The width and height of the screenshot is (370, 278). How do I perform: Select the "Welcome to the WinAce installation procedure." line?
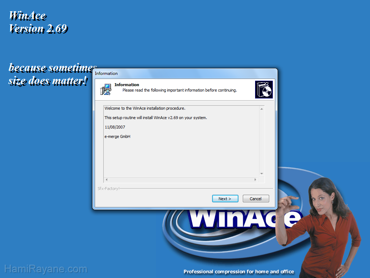(145, 108)
